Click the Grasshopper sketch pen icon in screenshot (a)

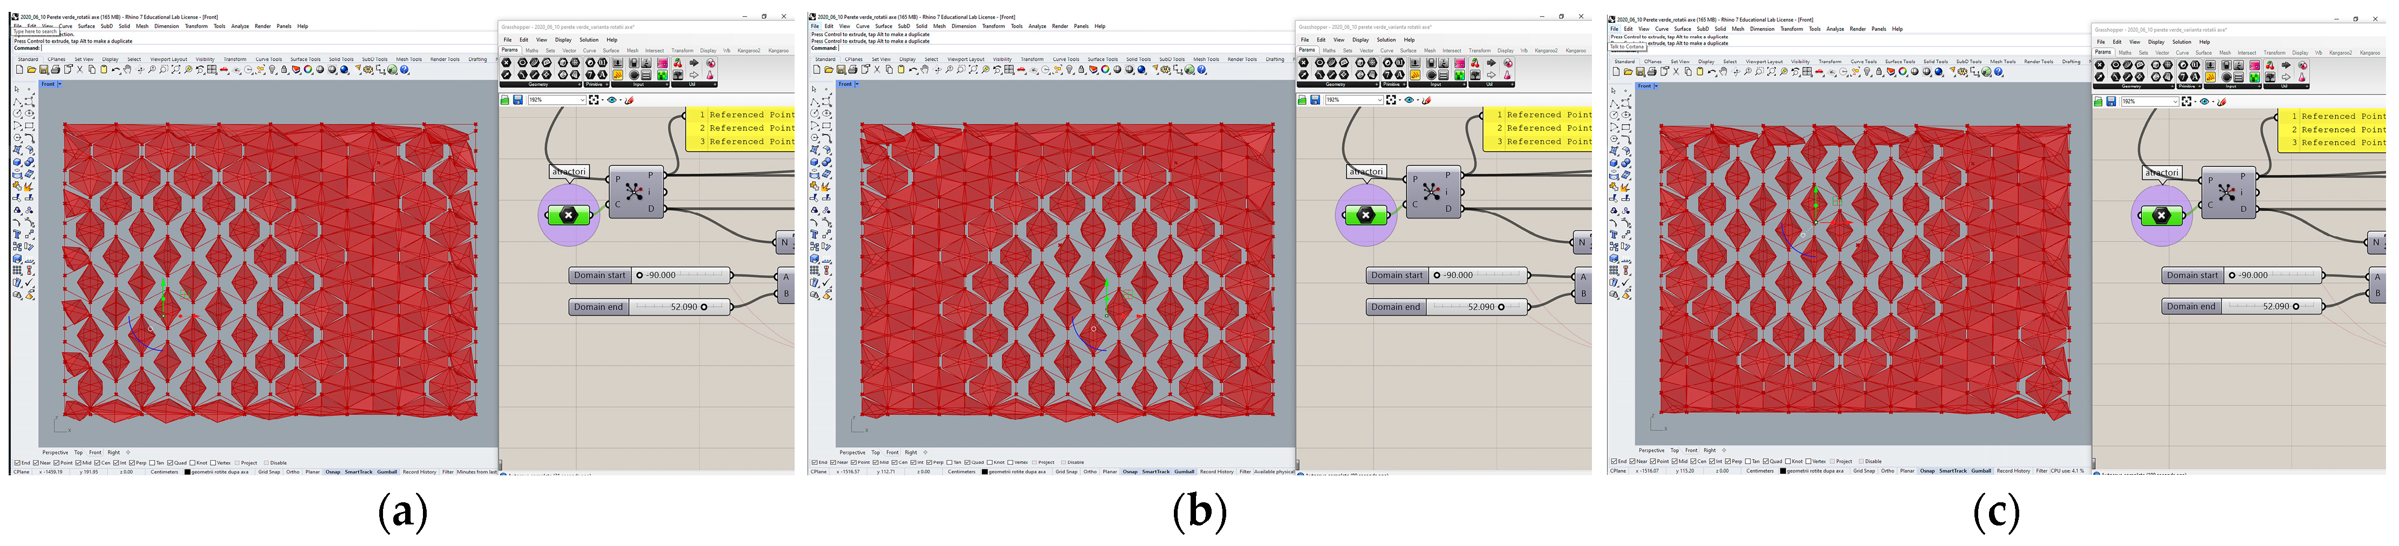tap(630, 100)
